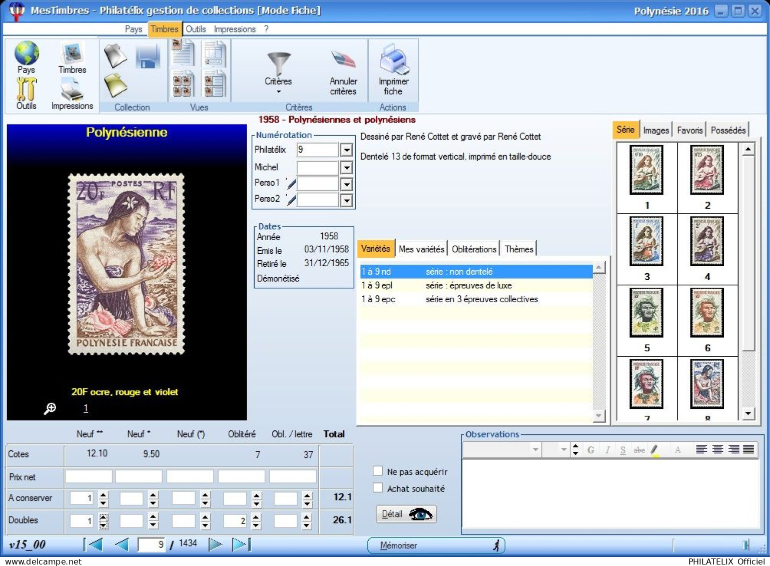Expand the Critères dropdown arrow
This screenshot has height=566, width=770.
click(x=279, y=92)
